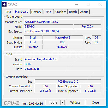Select the model value B85M-G
The height and width of the screenshot is (108, 108).
(x=49, y=26)
